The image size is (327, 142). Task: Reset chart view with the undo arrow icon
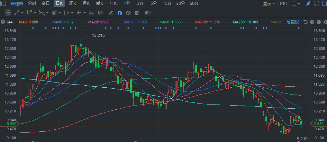[305, 22]
